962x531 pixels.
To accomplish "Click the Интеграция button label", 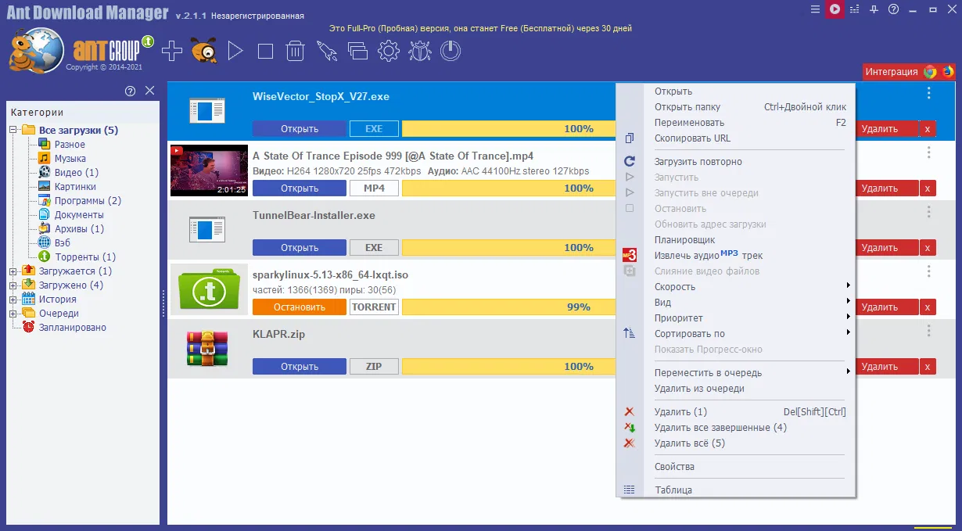I will coord(892,71).
